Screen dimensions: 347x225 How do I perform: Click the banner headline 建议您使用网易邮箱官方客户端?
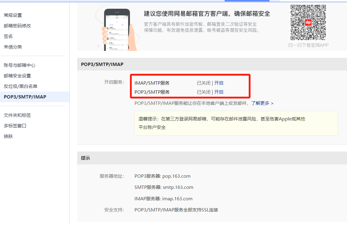(207, 14)
